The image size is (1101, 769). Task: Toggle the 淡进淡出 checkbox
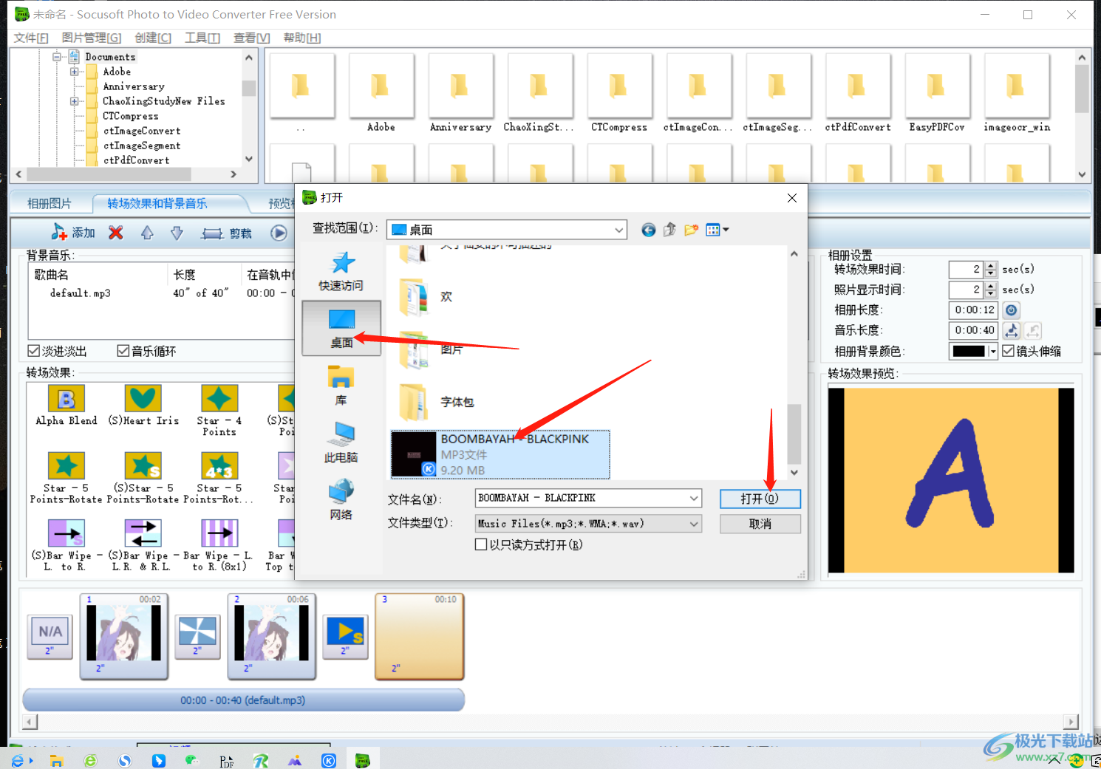pyautogui.click(x=33, y=351)
